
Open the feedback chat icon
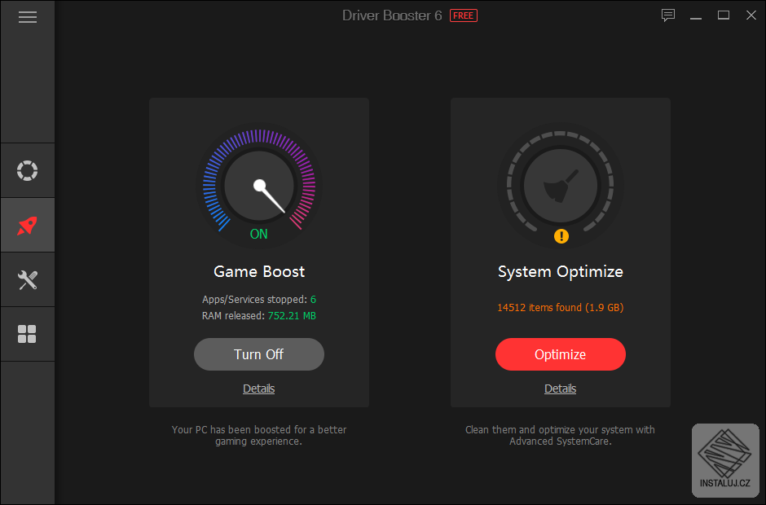668,15
